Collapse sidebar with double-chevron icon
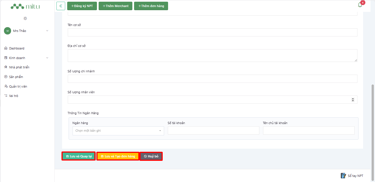Image resolution: width=375 pixels, height=182 pixels. (61, 6)
